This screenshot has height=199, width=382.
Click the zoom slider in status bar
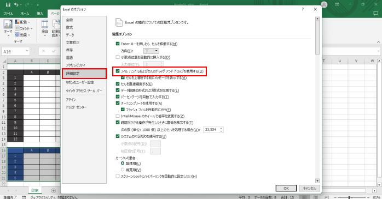[x=349, y=197]
